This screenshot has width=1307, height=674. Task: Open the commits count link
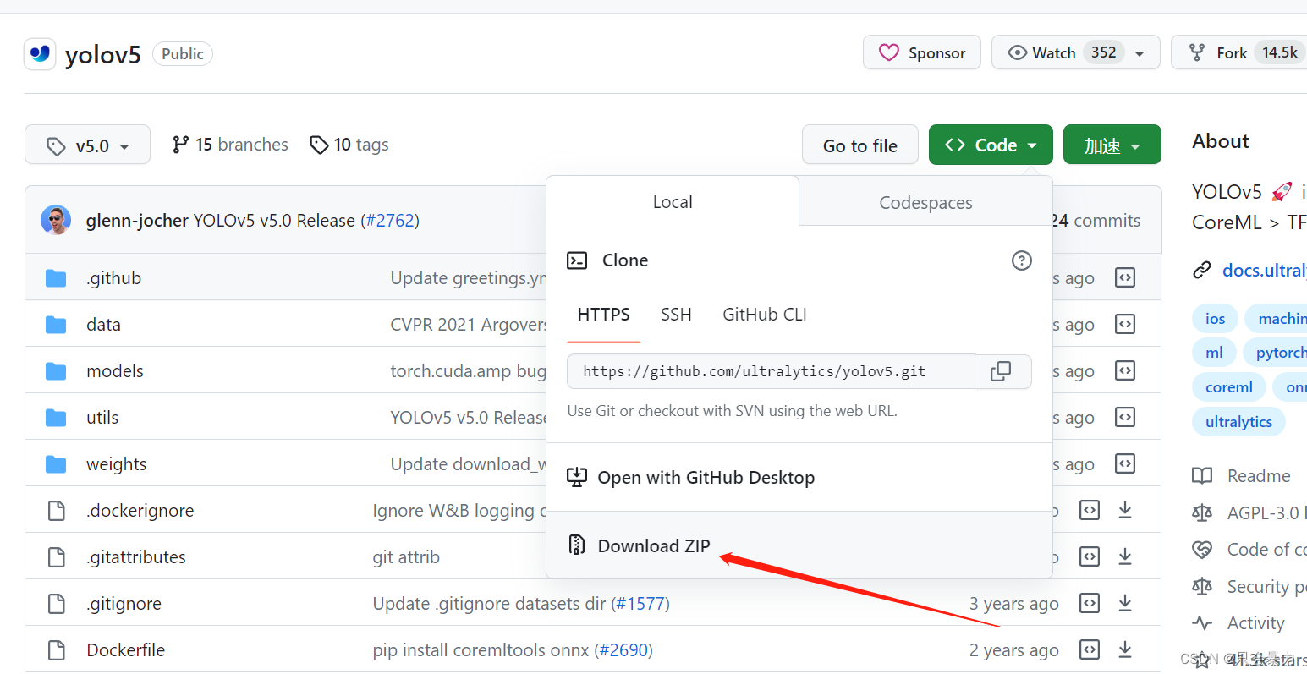click(x=1096, y=221)
